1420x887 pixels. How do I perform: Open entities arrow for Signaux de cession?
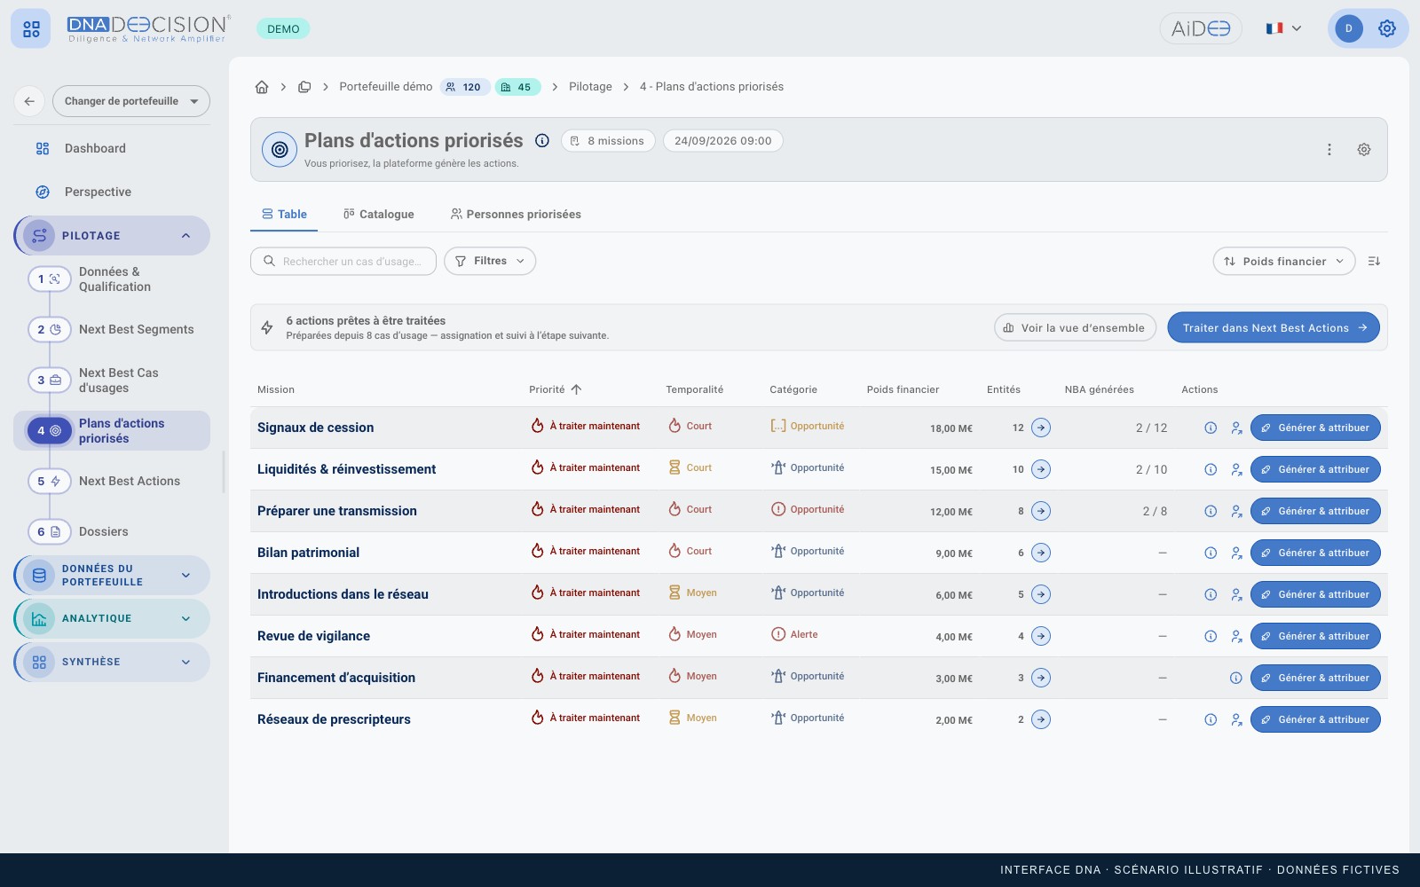(1041, 428)
